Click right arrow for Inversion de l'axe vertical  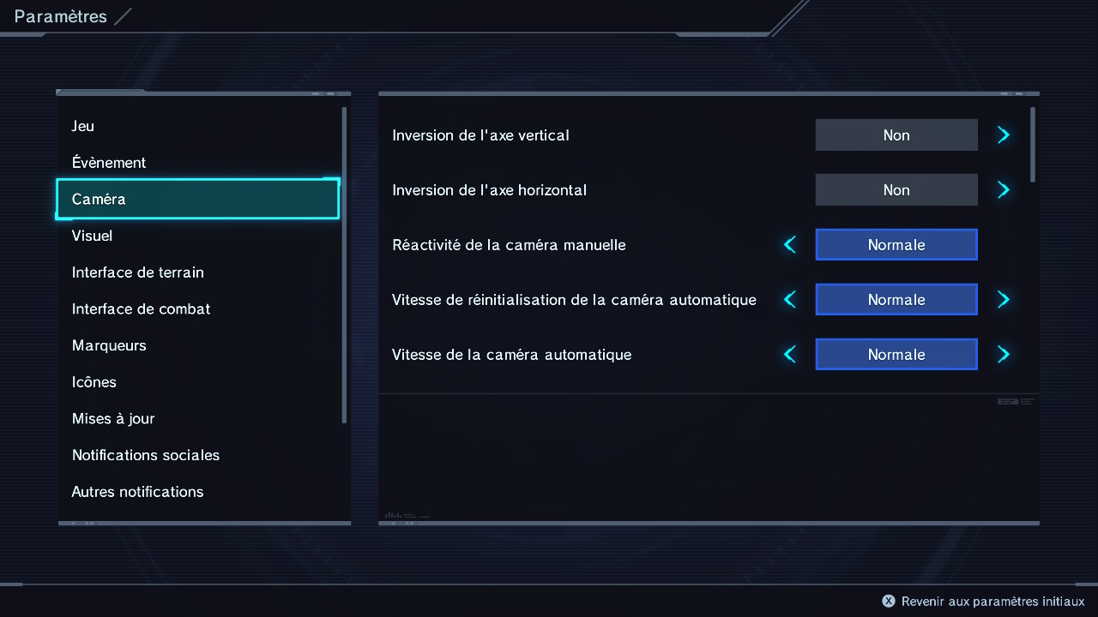[x=1004, y=135]
